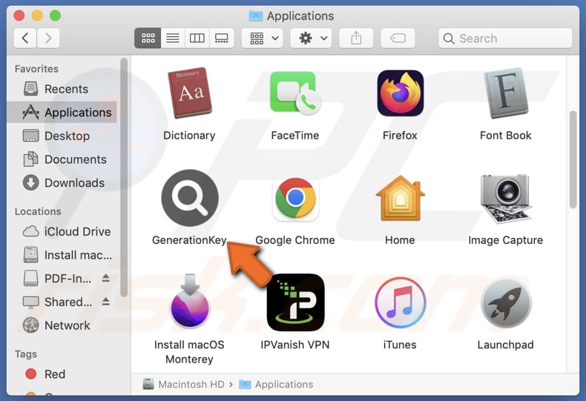The height and width of the screenshot is (401, 586).
Task: Select Applications in the sidebar
Action: point(62,113)
